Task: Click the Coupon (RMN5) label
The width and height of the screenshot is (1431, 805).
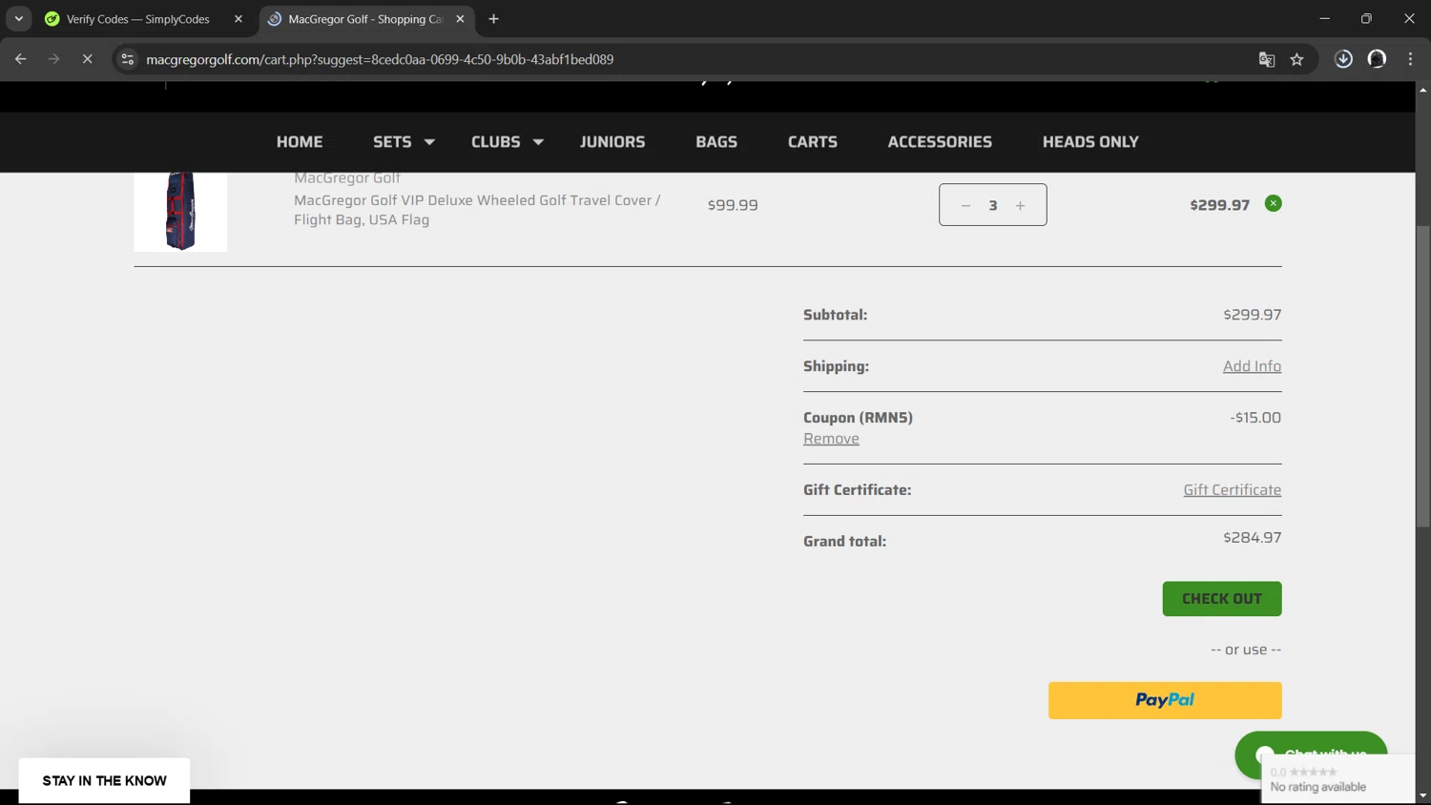Action: [x=858, y=418]
